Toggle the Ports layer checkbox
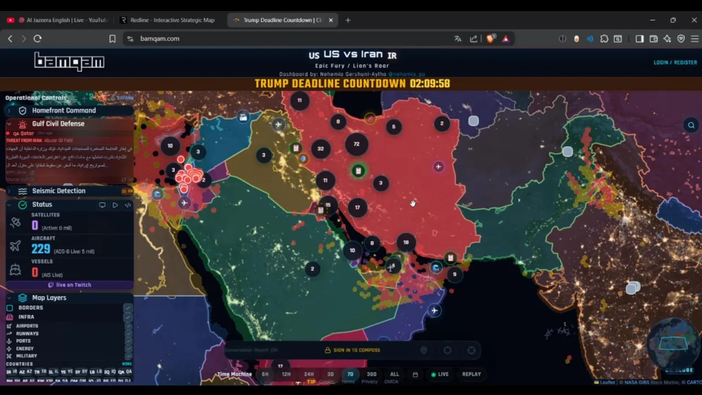Image resolution: width=702 pixels, height=395 pixels. point(128,341)
